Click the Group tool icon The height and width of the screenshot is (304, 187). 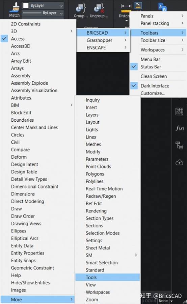click(x=81, y=8)
